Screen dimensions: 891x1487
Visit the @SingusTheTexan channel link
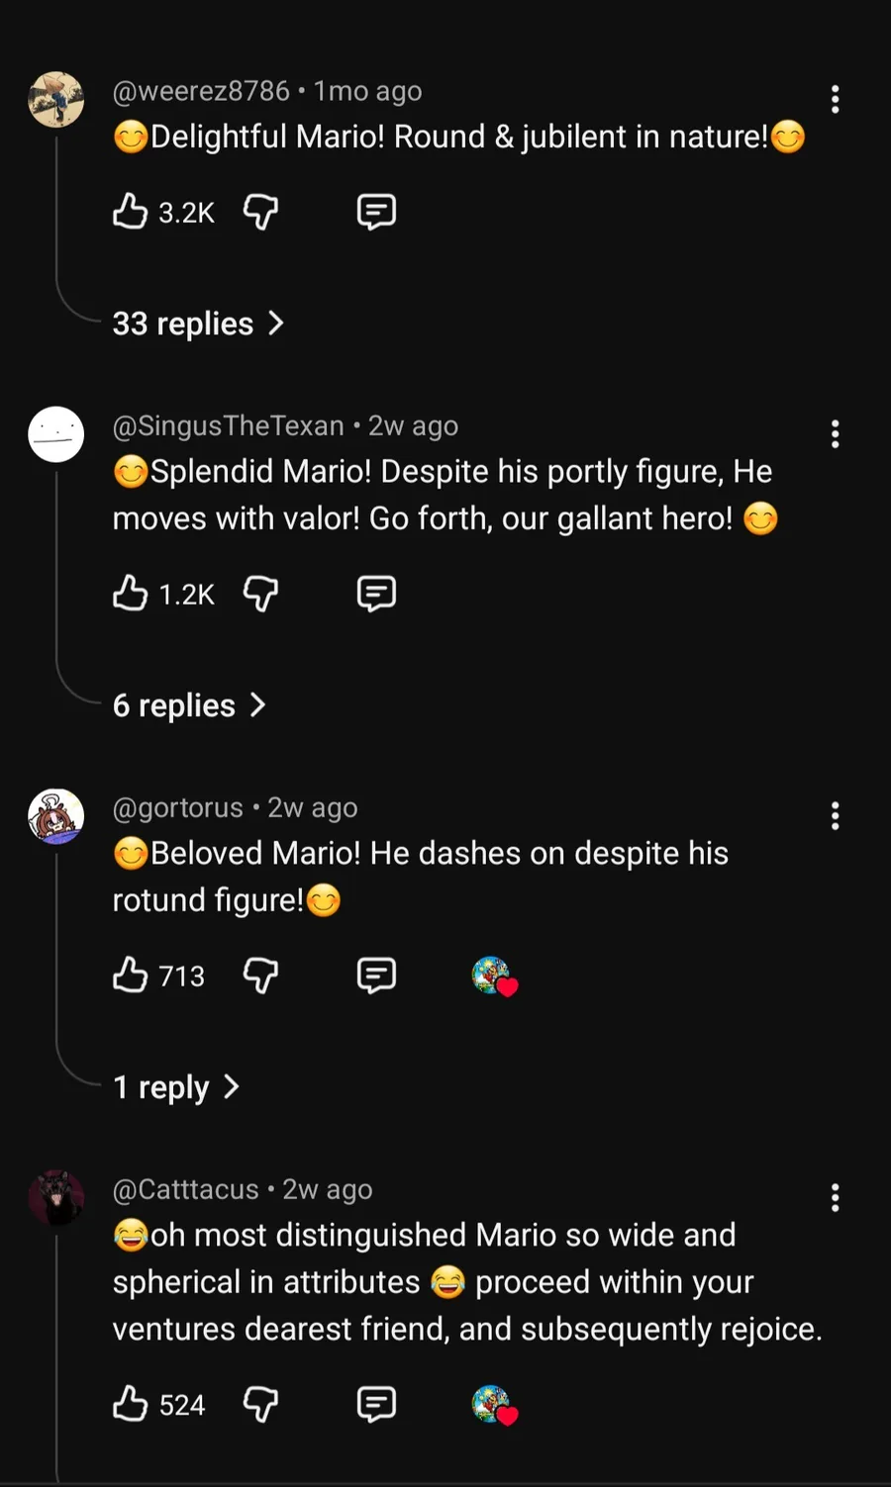[x=228, y=425]
